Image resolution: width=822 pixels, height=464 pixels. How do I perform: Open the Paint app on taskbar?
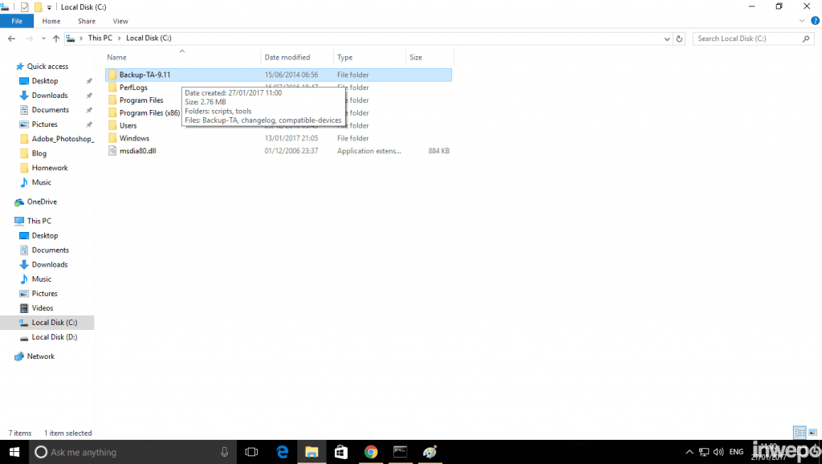(x=430, y=452)
